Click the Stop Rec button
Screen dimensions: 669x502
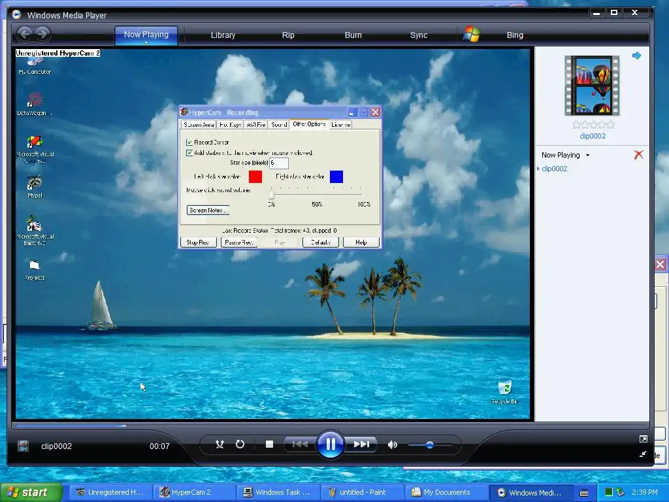[x=197, y=243]
